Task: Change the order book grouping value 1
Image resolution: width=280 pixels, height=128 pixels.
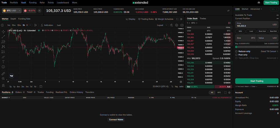Action: click(188, 23)
